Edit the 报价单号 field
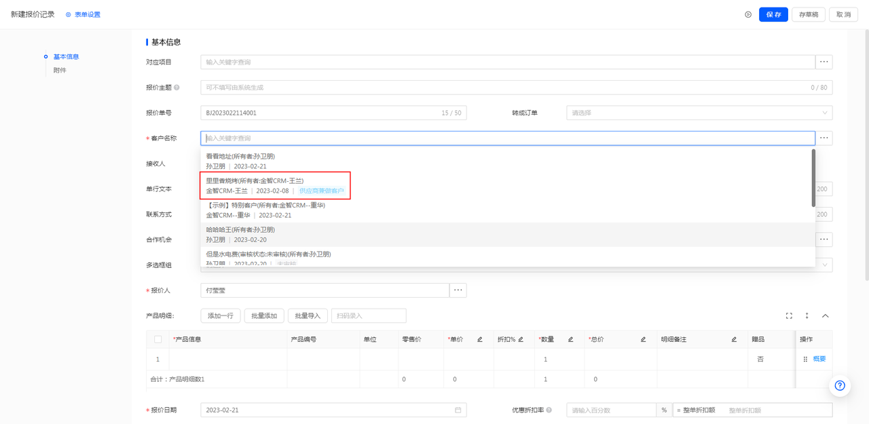Image resolution: width=869 pixels, height=424 pixels. pyautogui.click(x=333, y=113)
